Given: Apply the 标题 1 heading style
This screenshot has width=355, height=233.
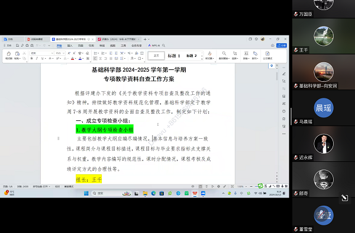Looking at the screenshot, I should (174, 56).
